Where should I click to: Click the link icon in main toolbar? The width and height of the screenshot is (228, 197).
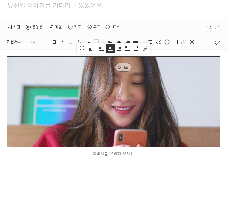coord(184,42)
